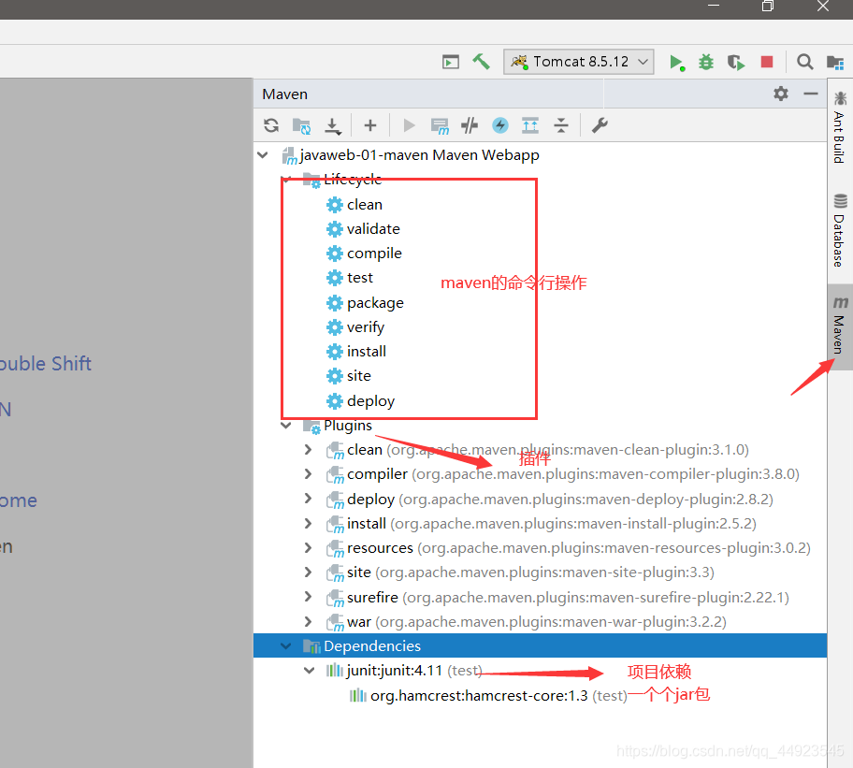Open the Database side tab
Viewport: 853px width, 768px height.
coord(840,231)
